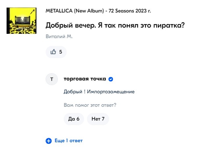Click the round "T" seller avatar
This screenshot has height=156, width=202.
pyautogui.click(x=52, y=79)
